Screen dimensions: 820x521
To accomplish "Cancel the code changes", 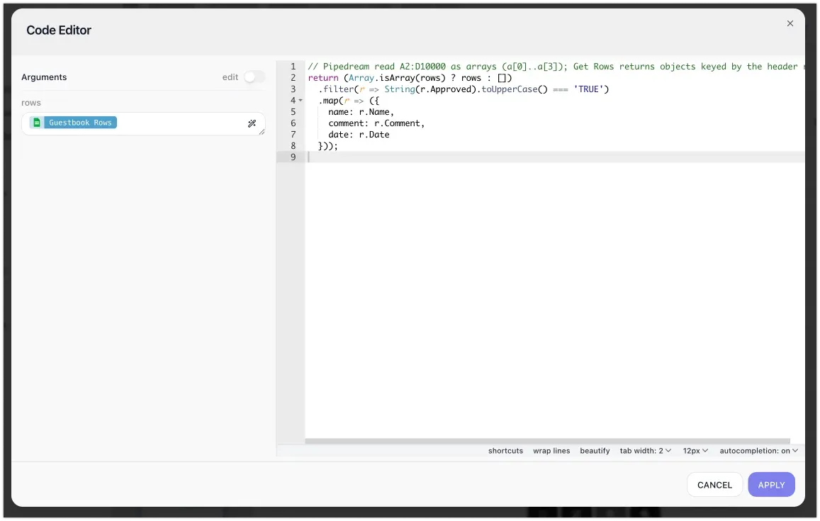I will pyautogui.click(x=714, y=485).
